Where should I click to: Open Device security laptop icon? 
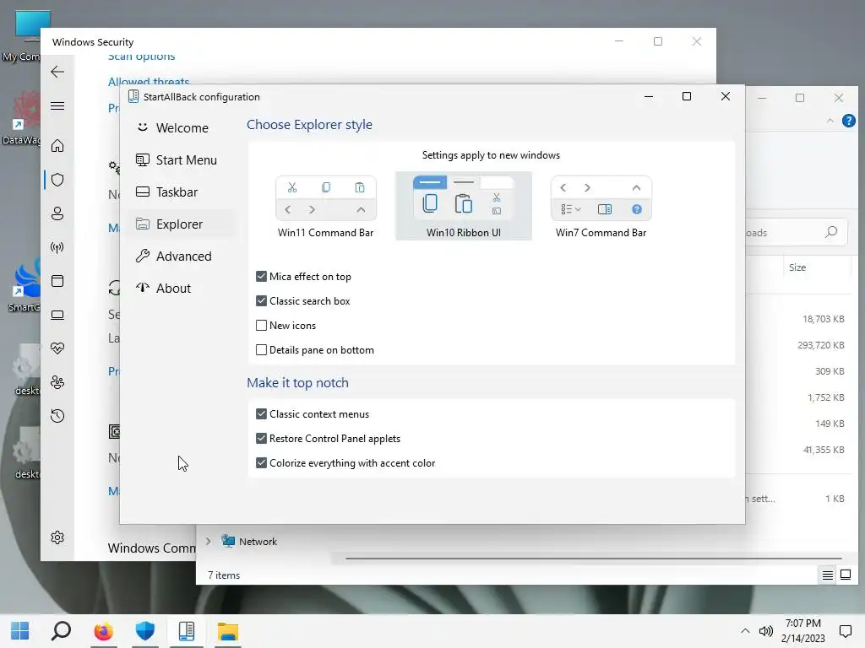coord(57,315)
